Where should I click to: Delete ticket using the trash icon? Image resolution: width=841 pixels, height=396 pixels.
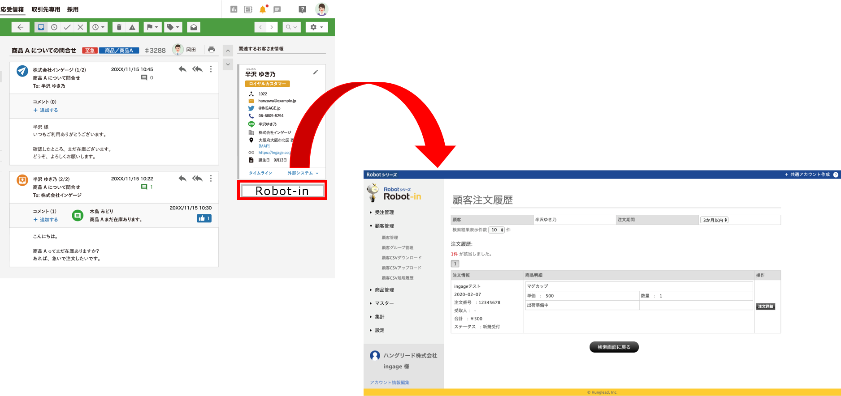[119, 27]
